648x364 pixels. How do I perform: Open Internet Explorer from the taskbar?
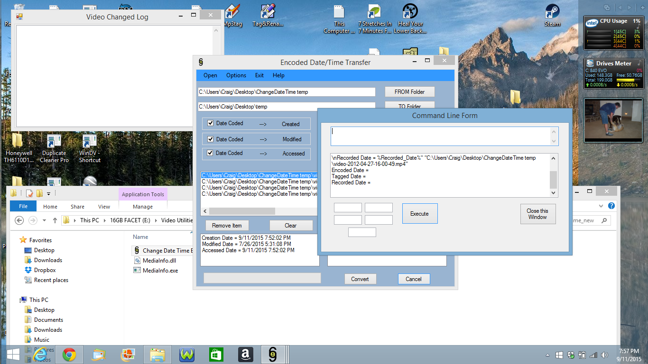tap(40, 355)
